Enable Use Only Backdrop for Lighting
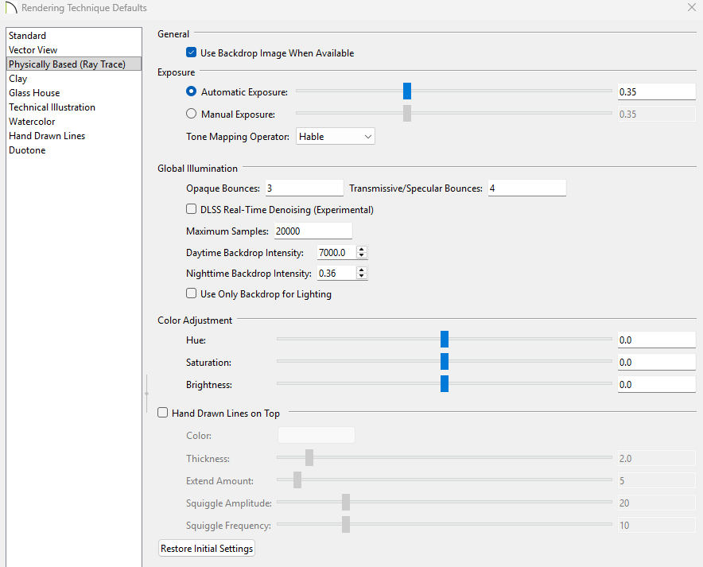703x567 pixels. pos(191,294)
